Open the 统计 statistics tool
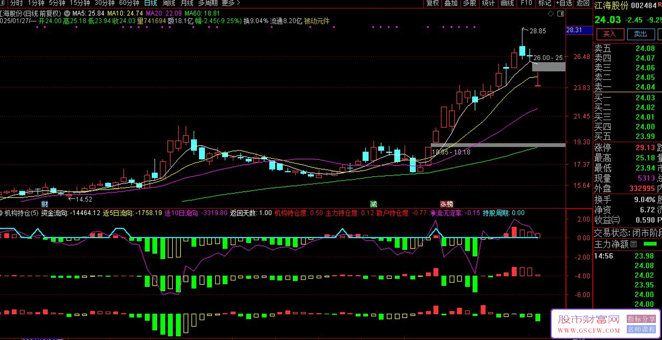The height and width of the screenshot is (340, 662). click(488, 3)
